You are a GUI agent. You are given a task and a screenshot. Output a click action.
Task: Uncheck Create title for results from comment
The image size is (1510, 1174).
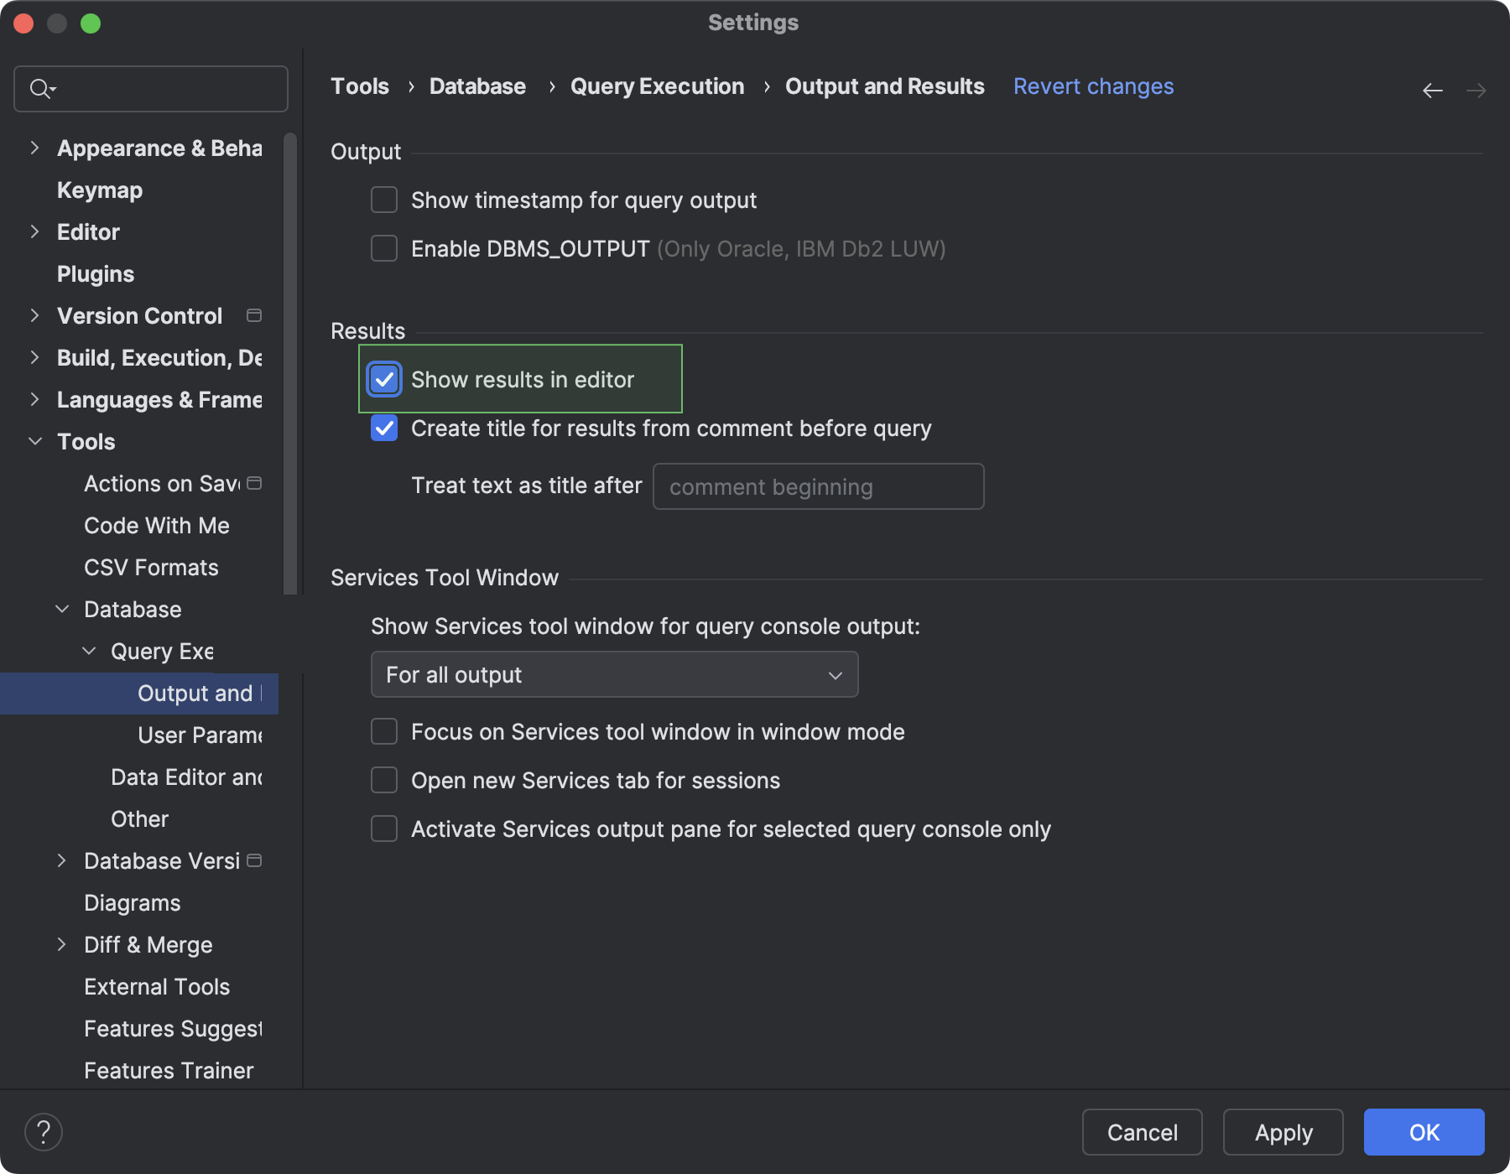(x=383, y=429)
